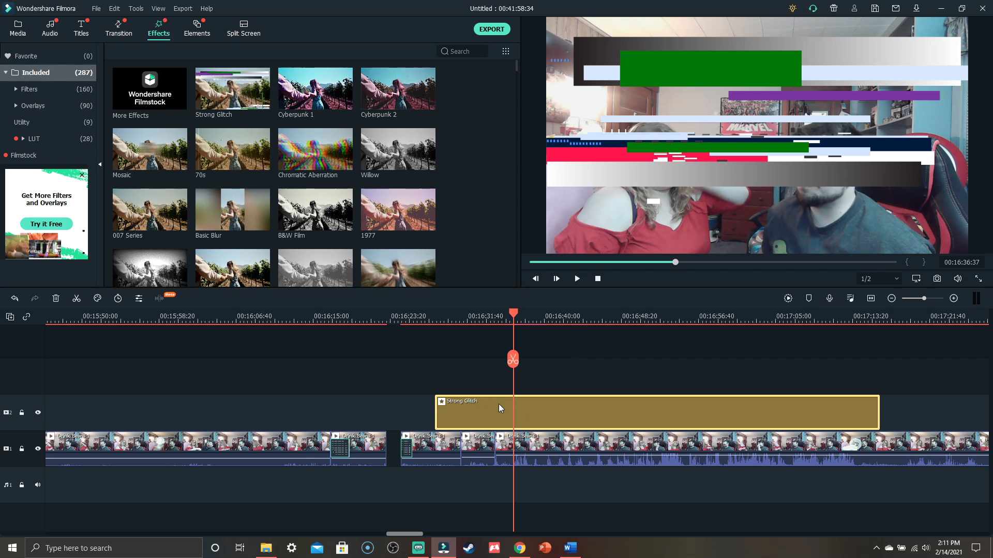Take a snapshot with camera icon

[937, 278]
